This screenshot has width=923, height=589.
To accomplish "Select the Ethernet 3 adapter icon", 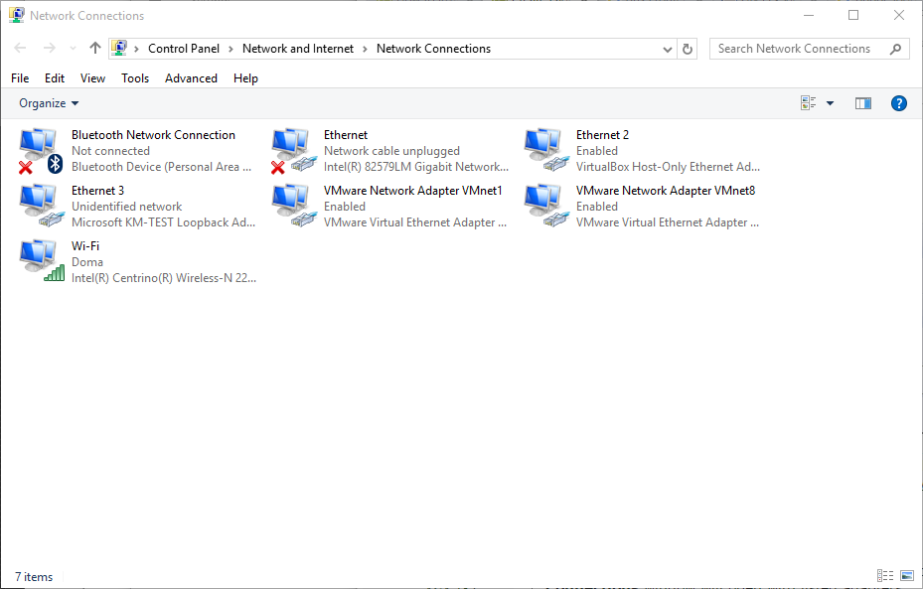I will [41, 207].
